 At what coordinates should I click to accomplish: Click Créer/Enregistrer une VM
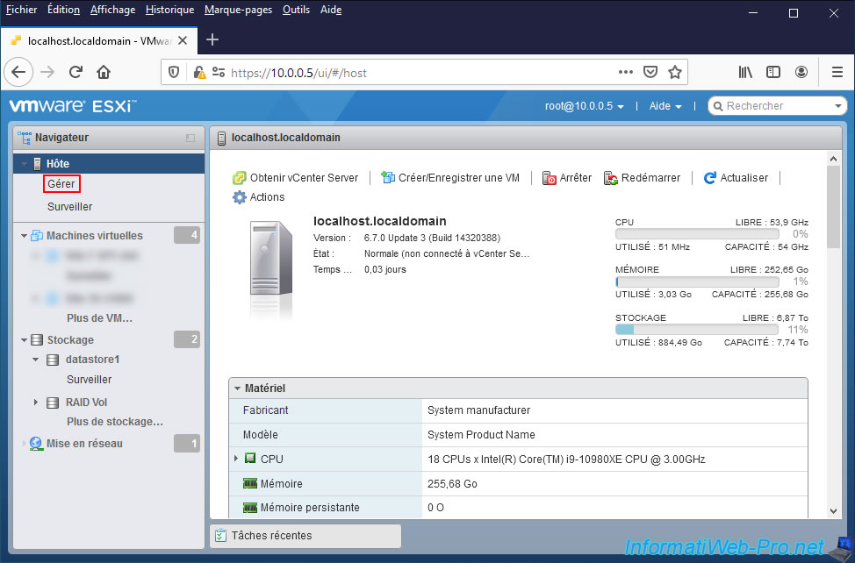(x=449, y=178)
